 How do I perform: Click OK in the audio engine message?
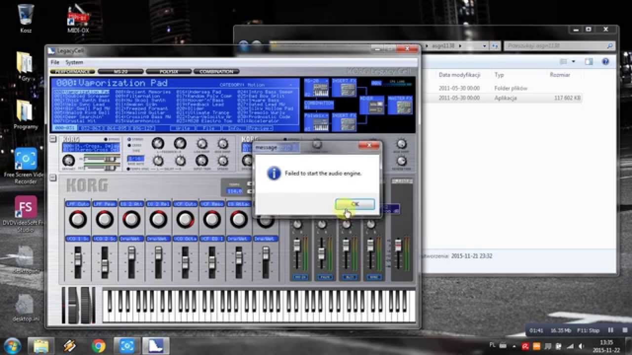click(355, 204)
